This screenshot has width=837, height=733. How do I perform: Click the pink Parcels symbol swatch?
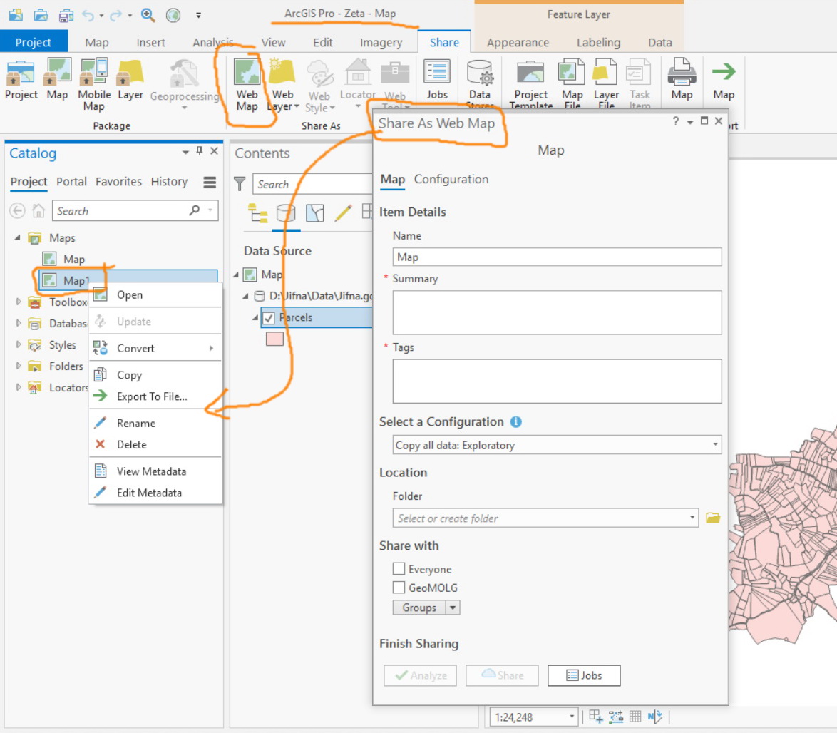[275, 339]
